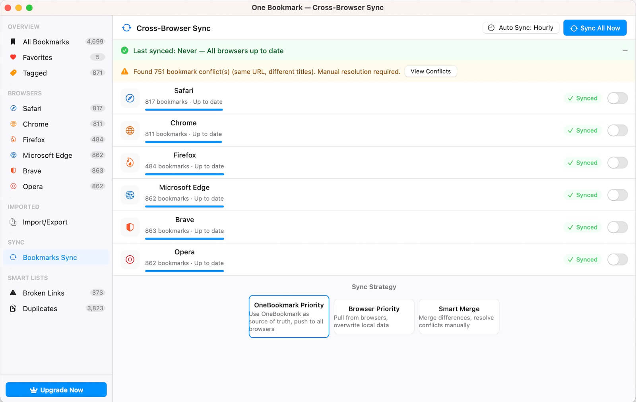636x402 pixels.
Task: Click the Opera icon in the sync list
Action: pos(130,259)
